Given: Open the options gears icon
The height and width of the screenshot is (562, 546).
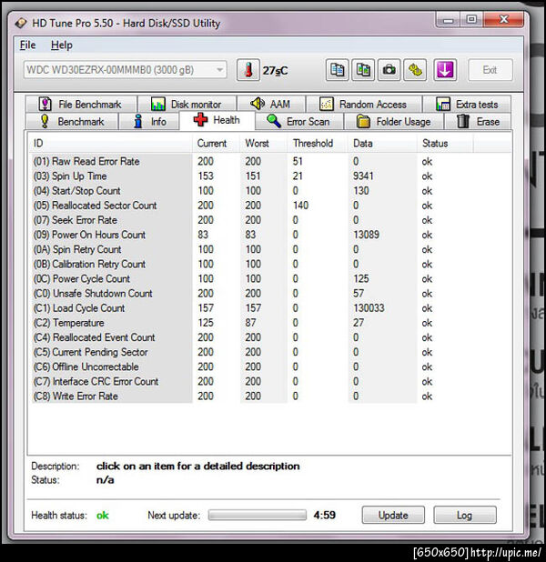Looking at the screenshot, I should coord(415,70).
